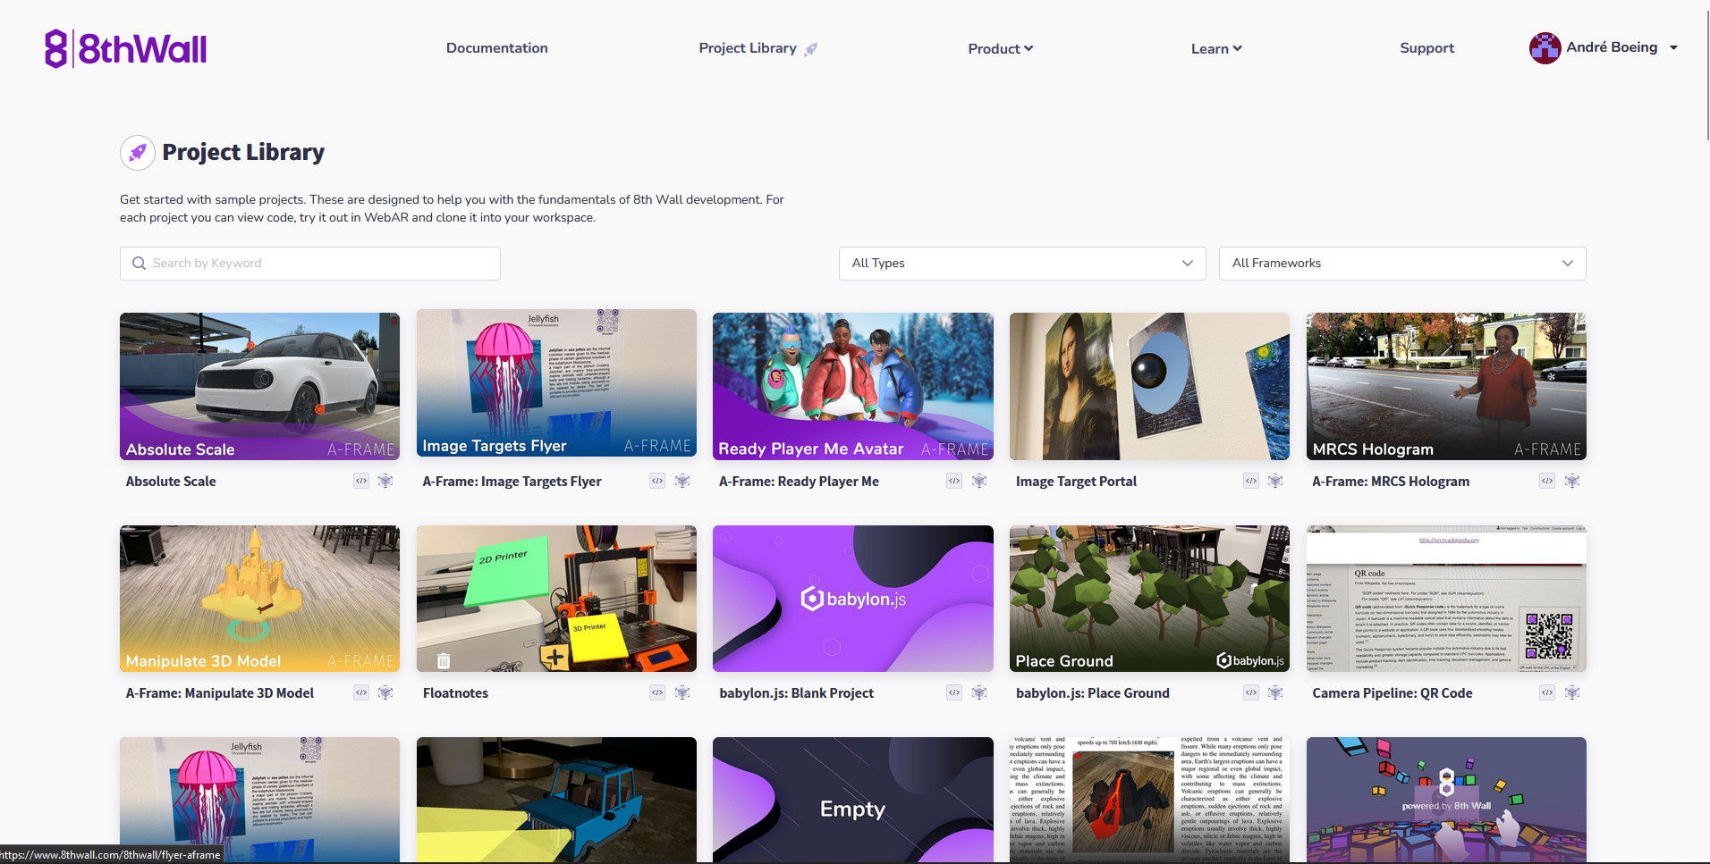Open A-Frame: Image Targets Flyer project link
The image size is (1710, 864).
tap(512, 482)
